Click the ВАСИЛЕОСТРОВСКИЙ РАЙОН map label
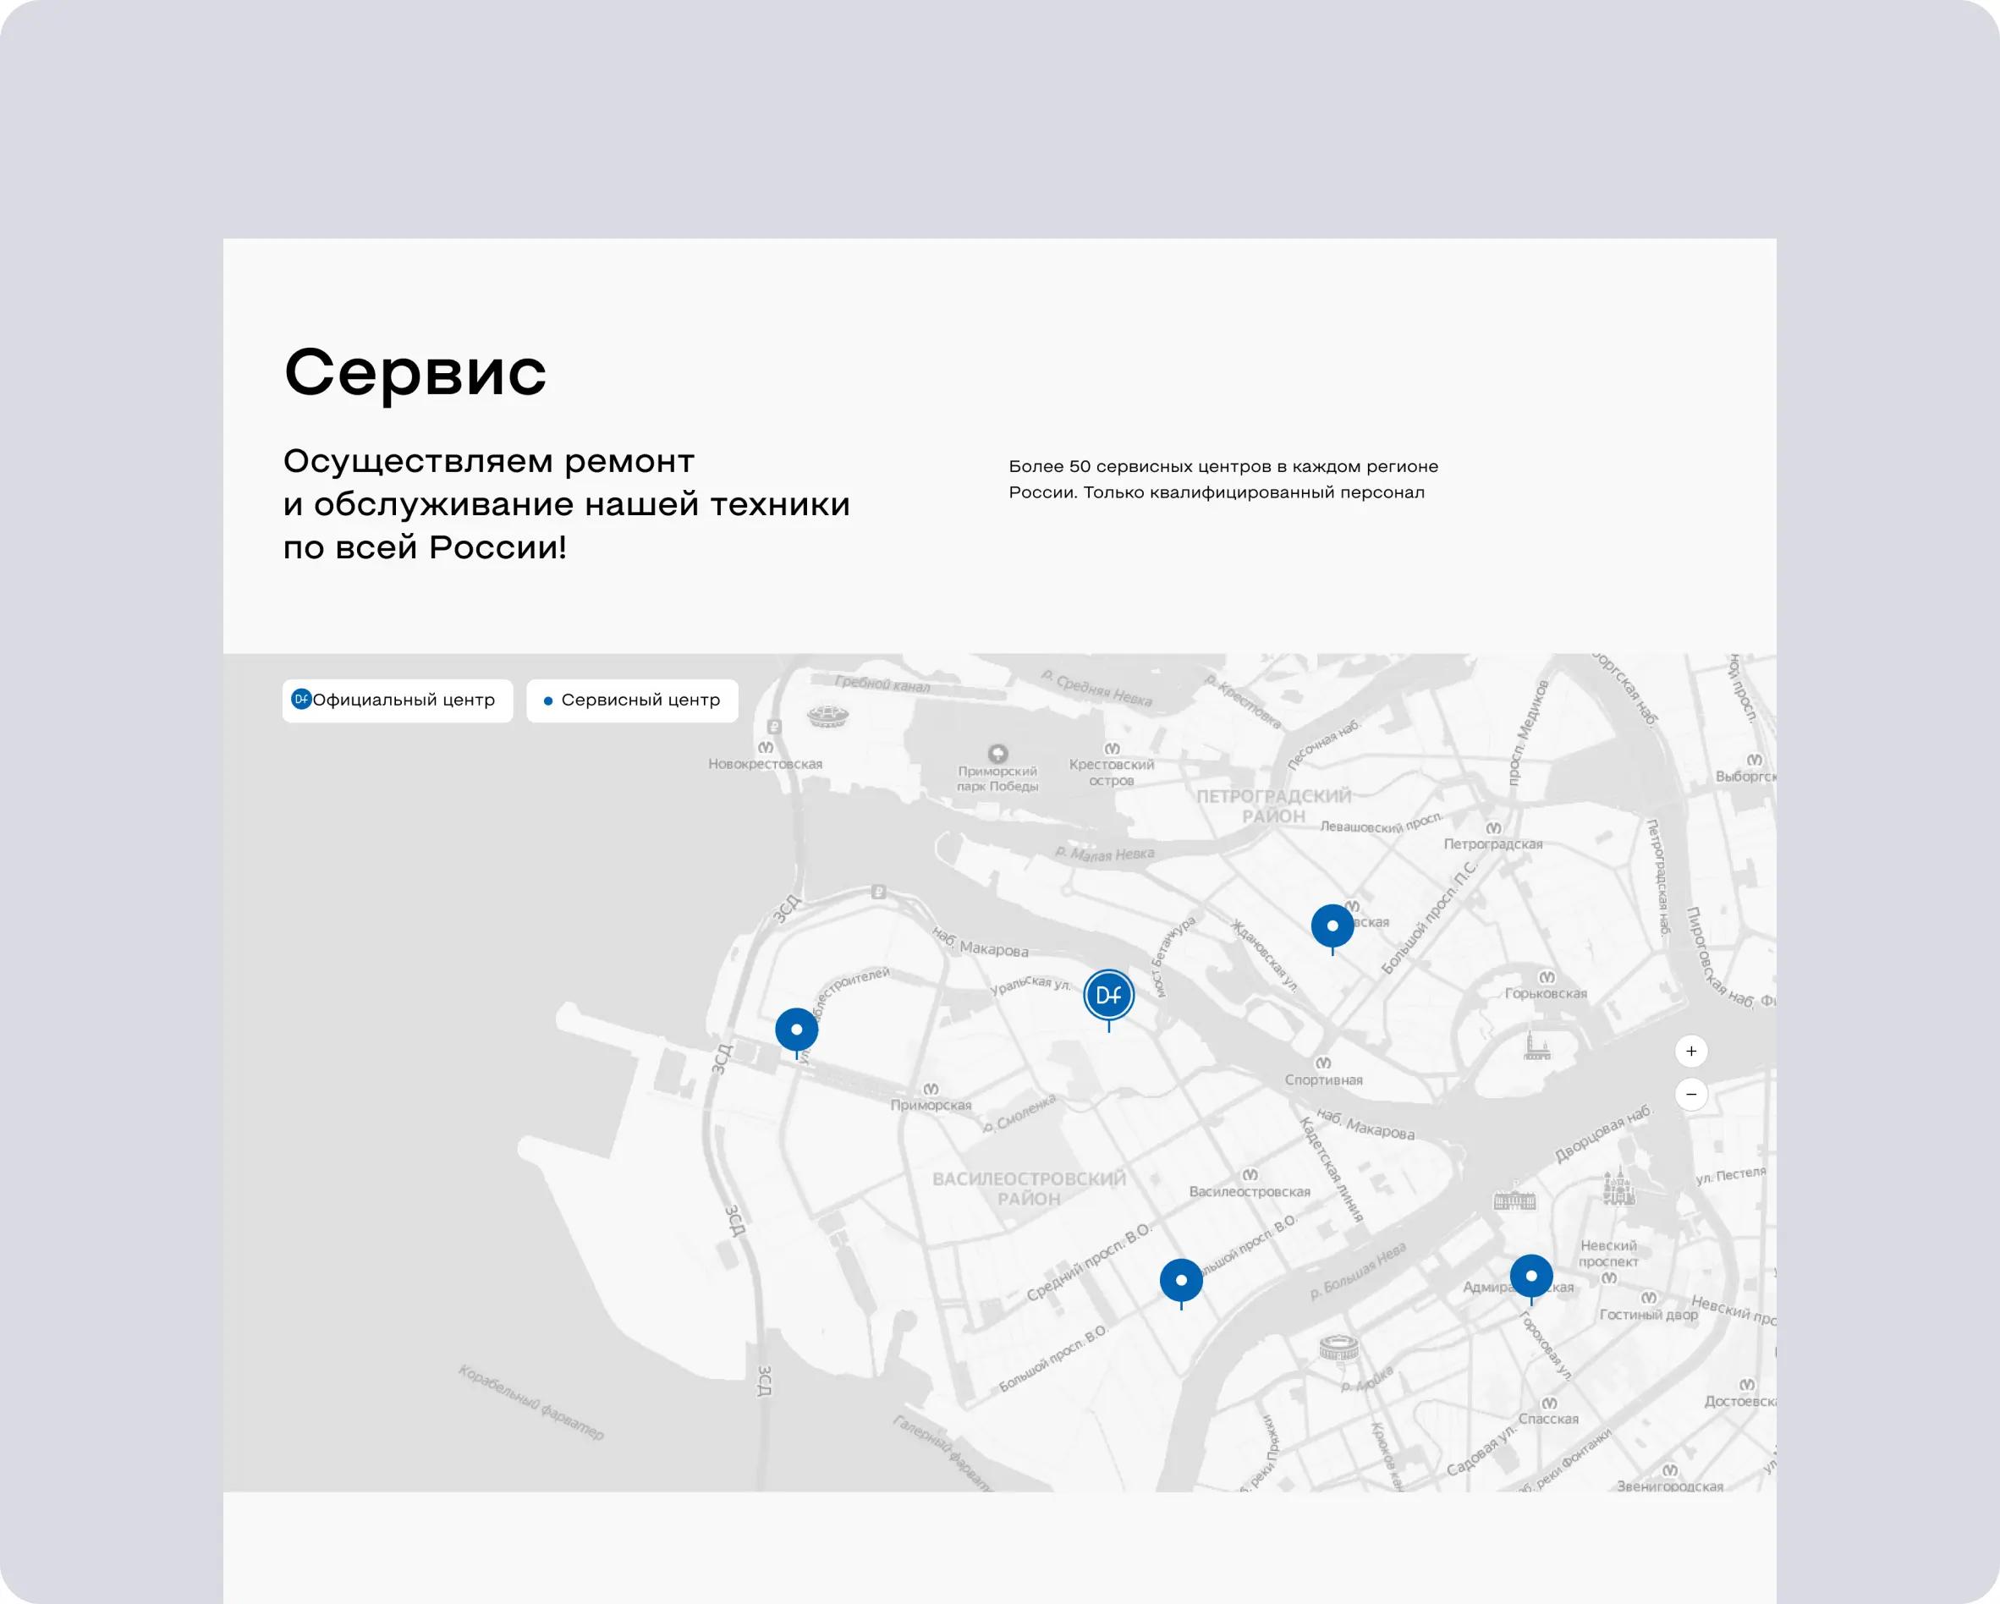The width and height of the screenshot is (2000, 1604). coord(1029,1189)
